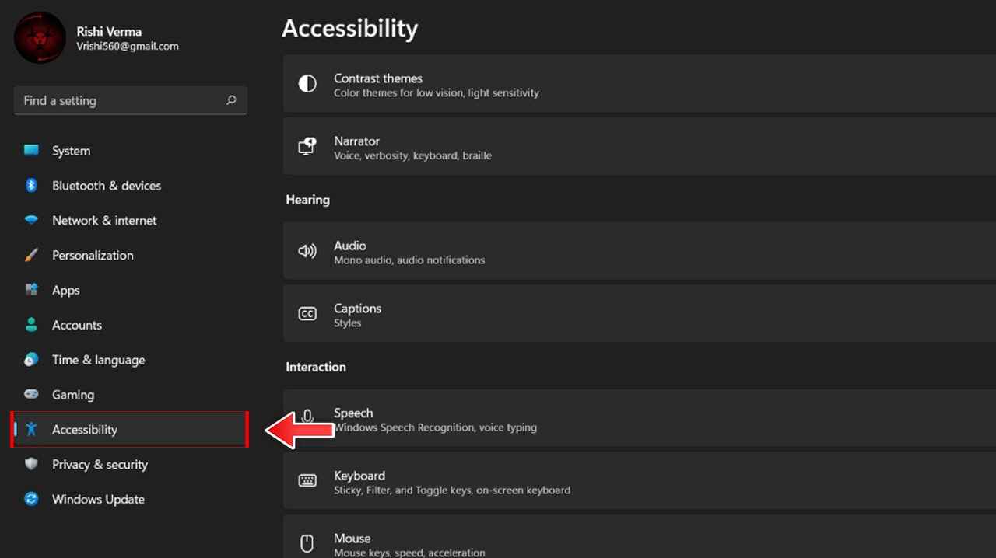This screenshot has height=558, width=996.
Task: Select Accounts in the sidebar
Action: point(130,325)
